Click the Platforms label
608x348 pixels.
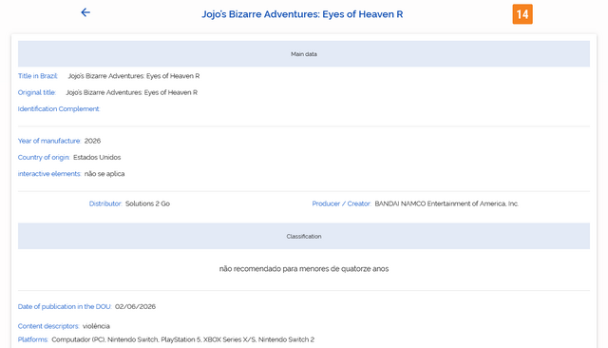[x=33, y=339]
